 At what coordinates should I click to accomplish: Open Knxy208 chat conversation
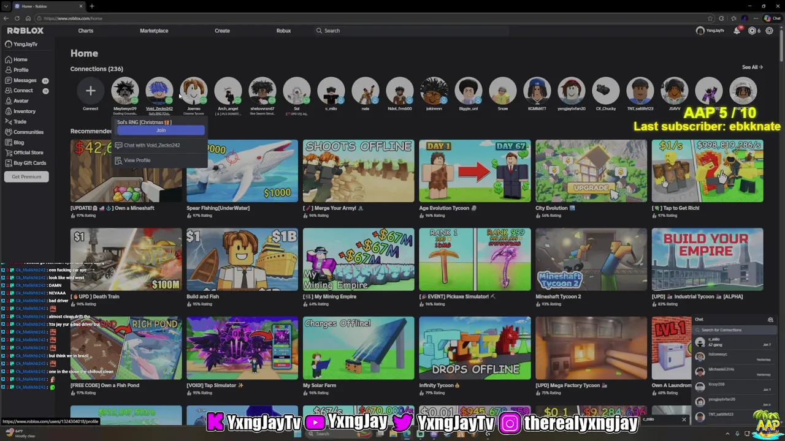point(735,386)
